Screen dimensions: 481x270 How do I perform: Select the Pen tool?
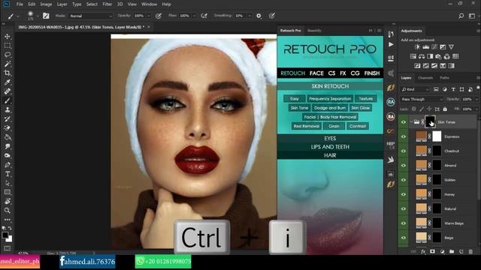coord(8,165)
